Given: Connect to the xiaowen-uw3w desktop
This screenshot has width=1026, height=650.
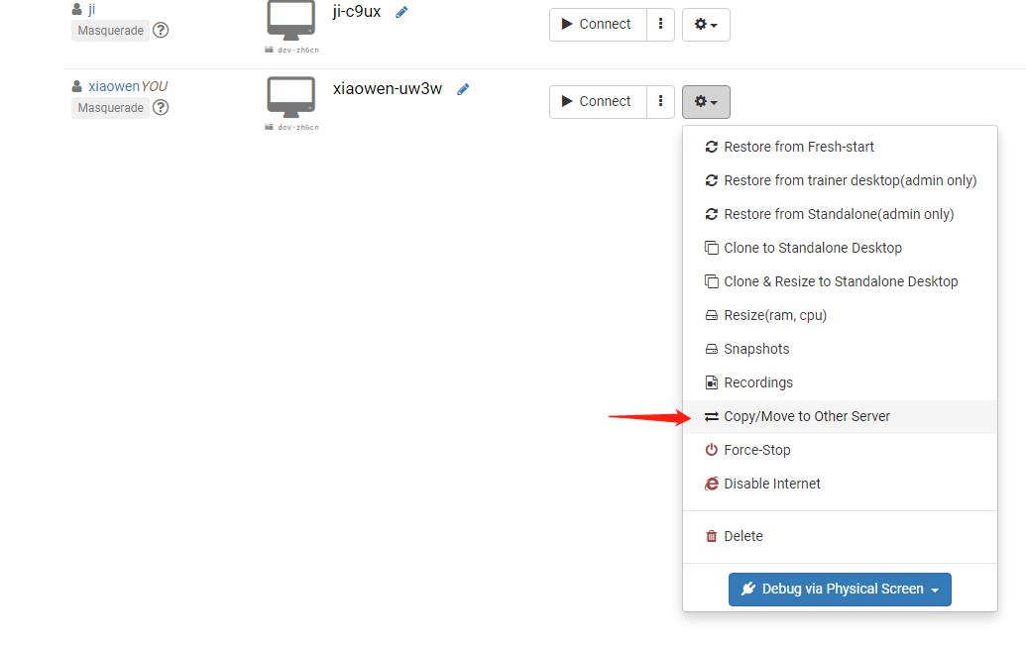Looking at the screenshot, I should (598, 101).
